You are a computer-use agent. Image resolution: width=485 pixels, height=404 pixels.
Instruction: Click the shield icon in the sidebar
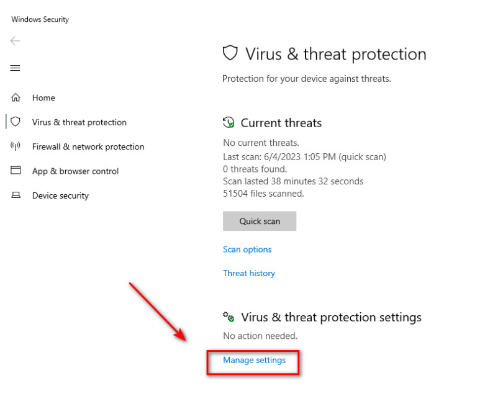coord(16,122)
